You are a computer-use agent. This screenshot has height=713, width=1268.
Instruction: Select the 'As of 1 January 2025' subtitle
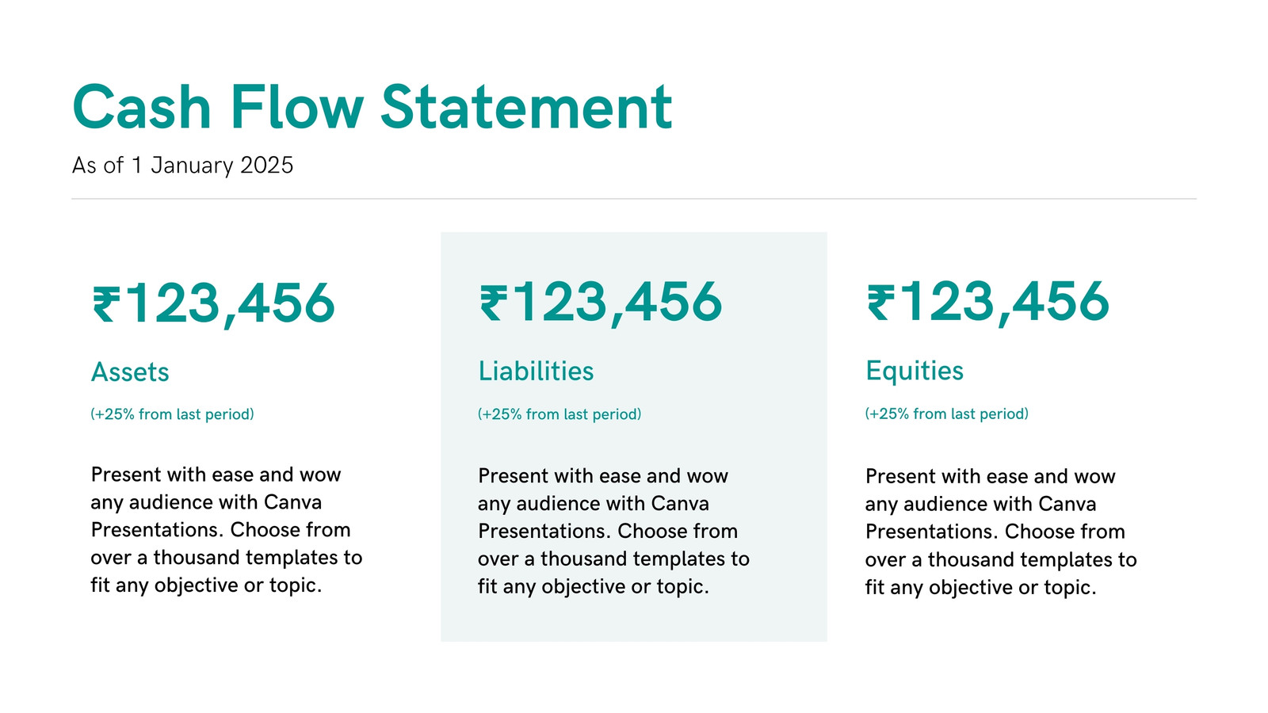[182, 166]
